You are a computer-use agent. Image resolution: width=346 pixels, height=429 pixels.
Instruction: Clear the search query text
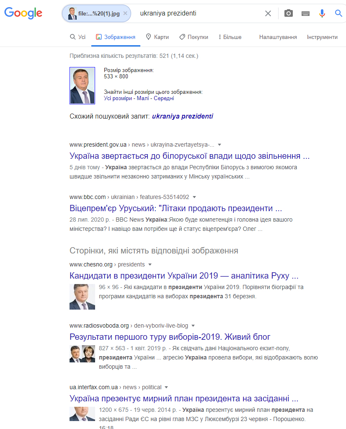point(268,13)
